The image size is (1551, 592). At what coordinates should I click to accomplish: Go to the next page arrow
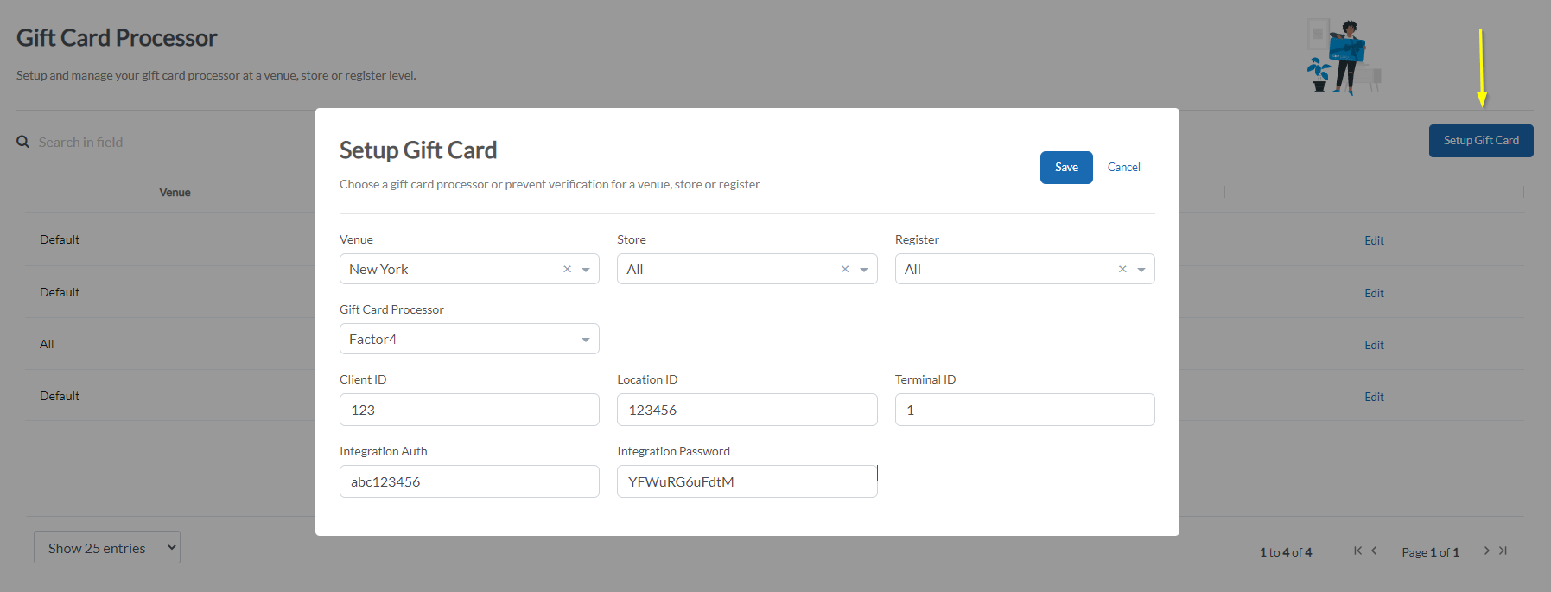coord(1486,551)
